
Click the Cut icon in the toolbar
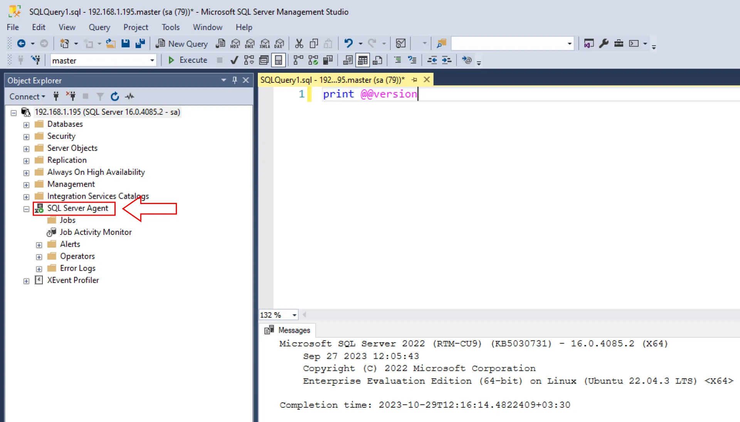coord(299,44)
